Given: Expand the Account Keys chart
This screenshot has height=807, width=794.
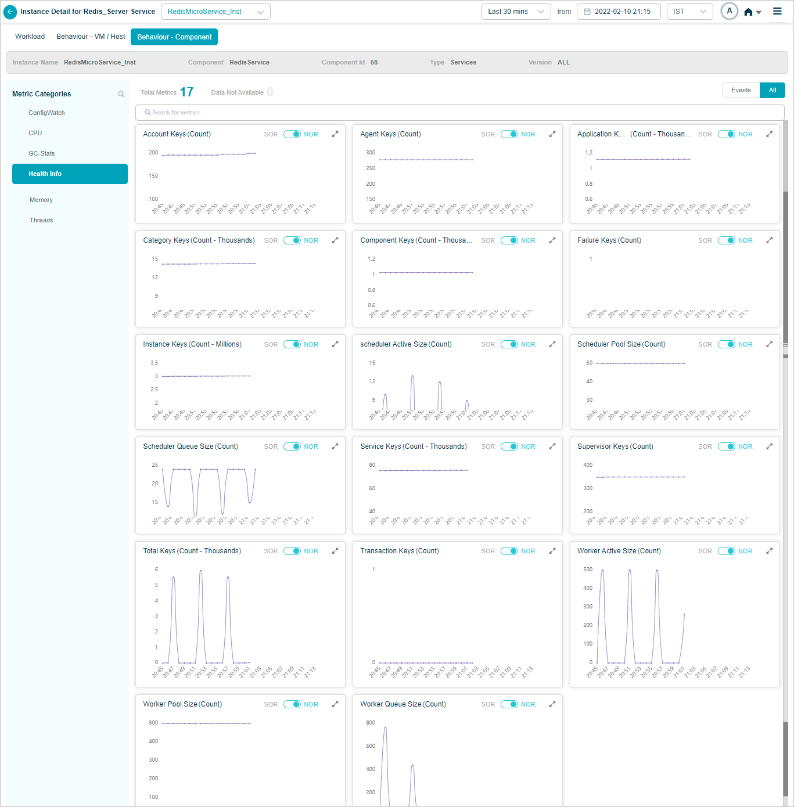Looking at the screenshot, I should coord(335,134).
